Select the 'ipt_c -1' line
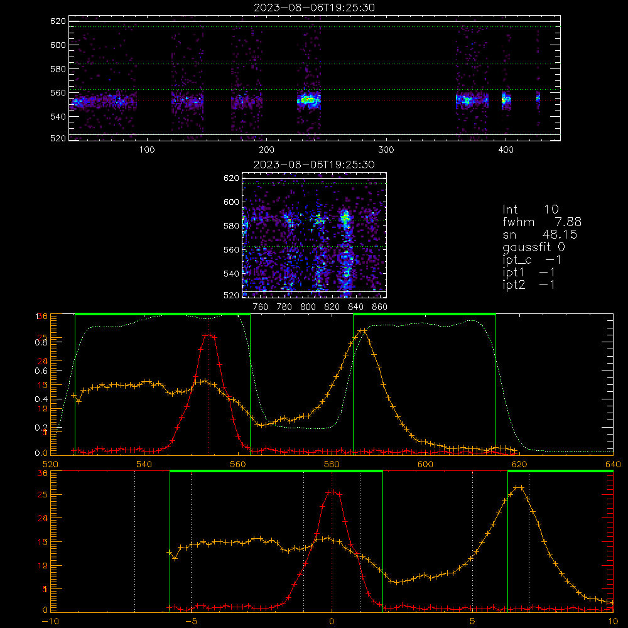Image resolution: width=628 pixels, height=628 pixels. coord(532,260)
